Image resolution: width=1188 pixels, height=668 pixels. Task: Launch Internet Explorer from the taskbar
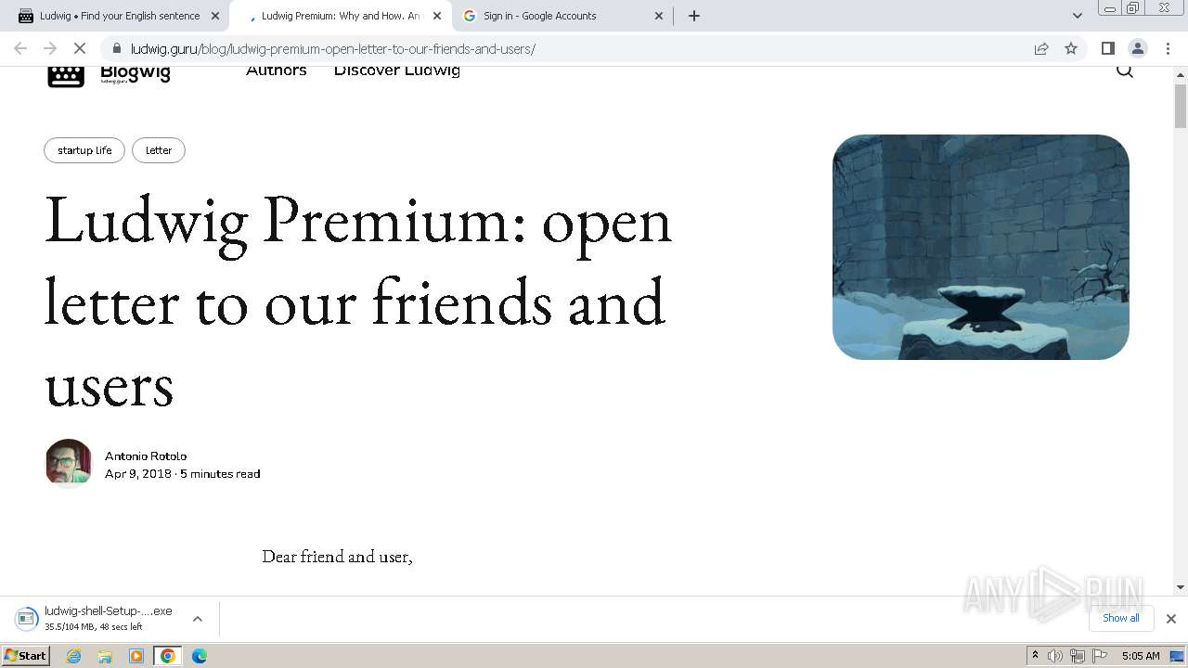(74, 656)
